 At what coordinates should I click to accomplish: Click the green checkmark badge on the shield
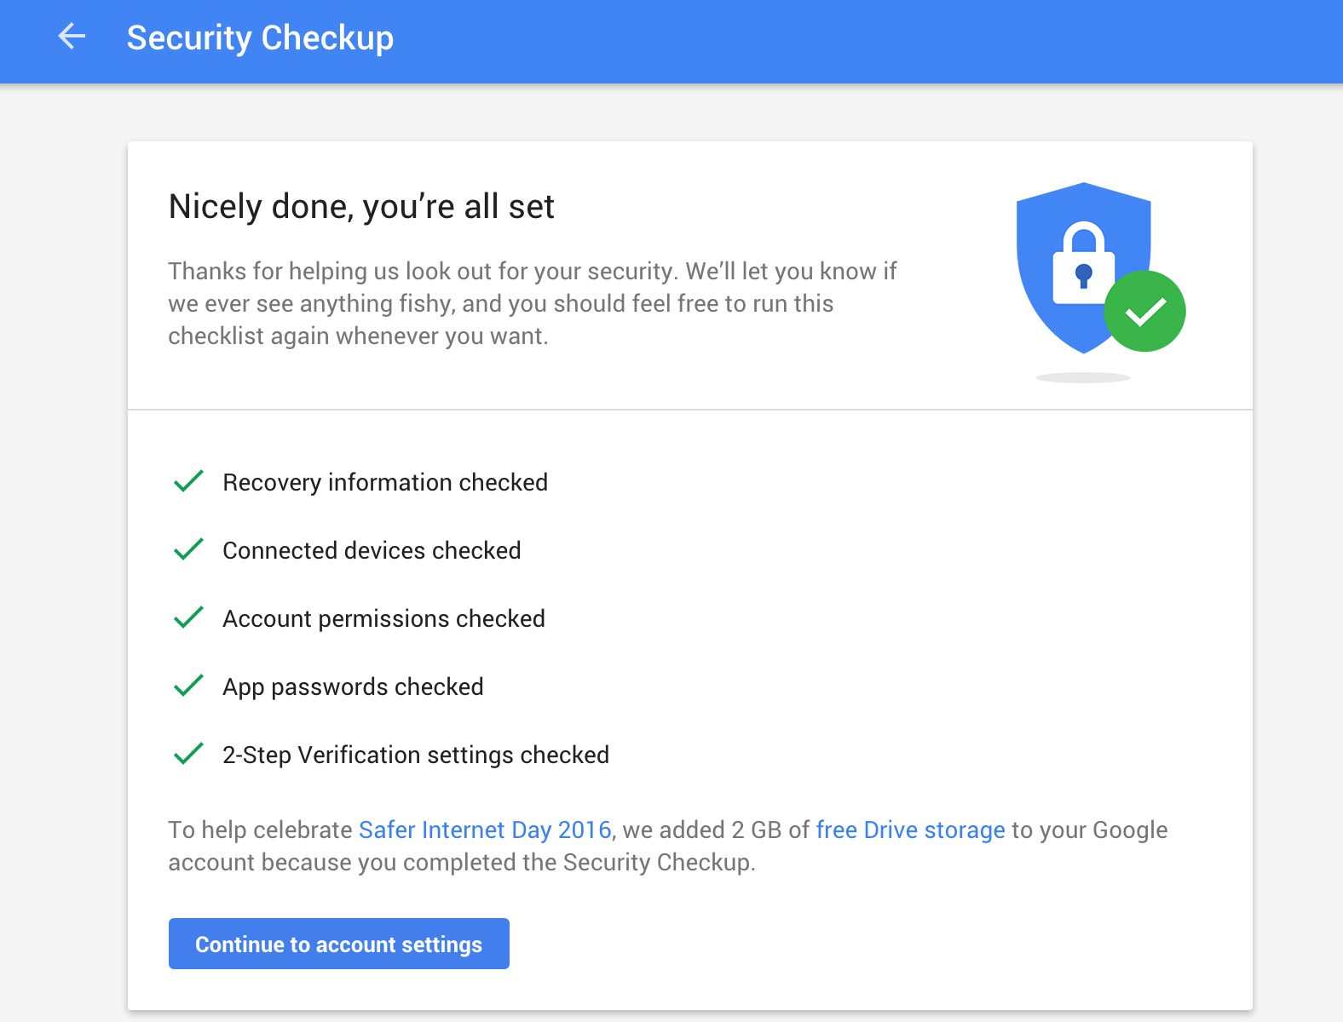1145,311
